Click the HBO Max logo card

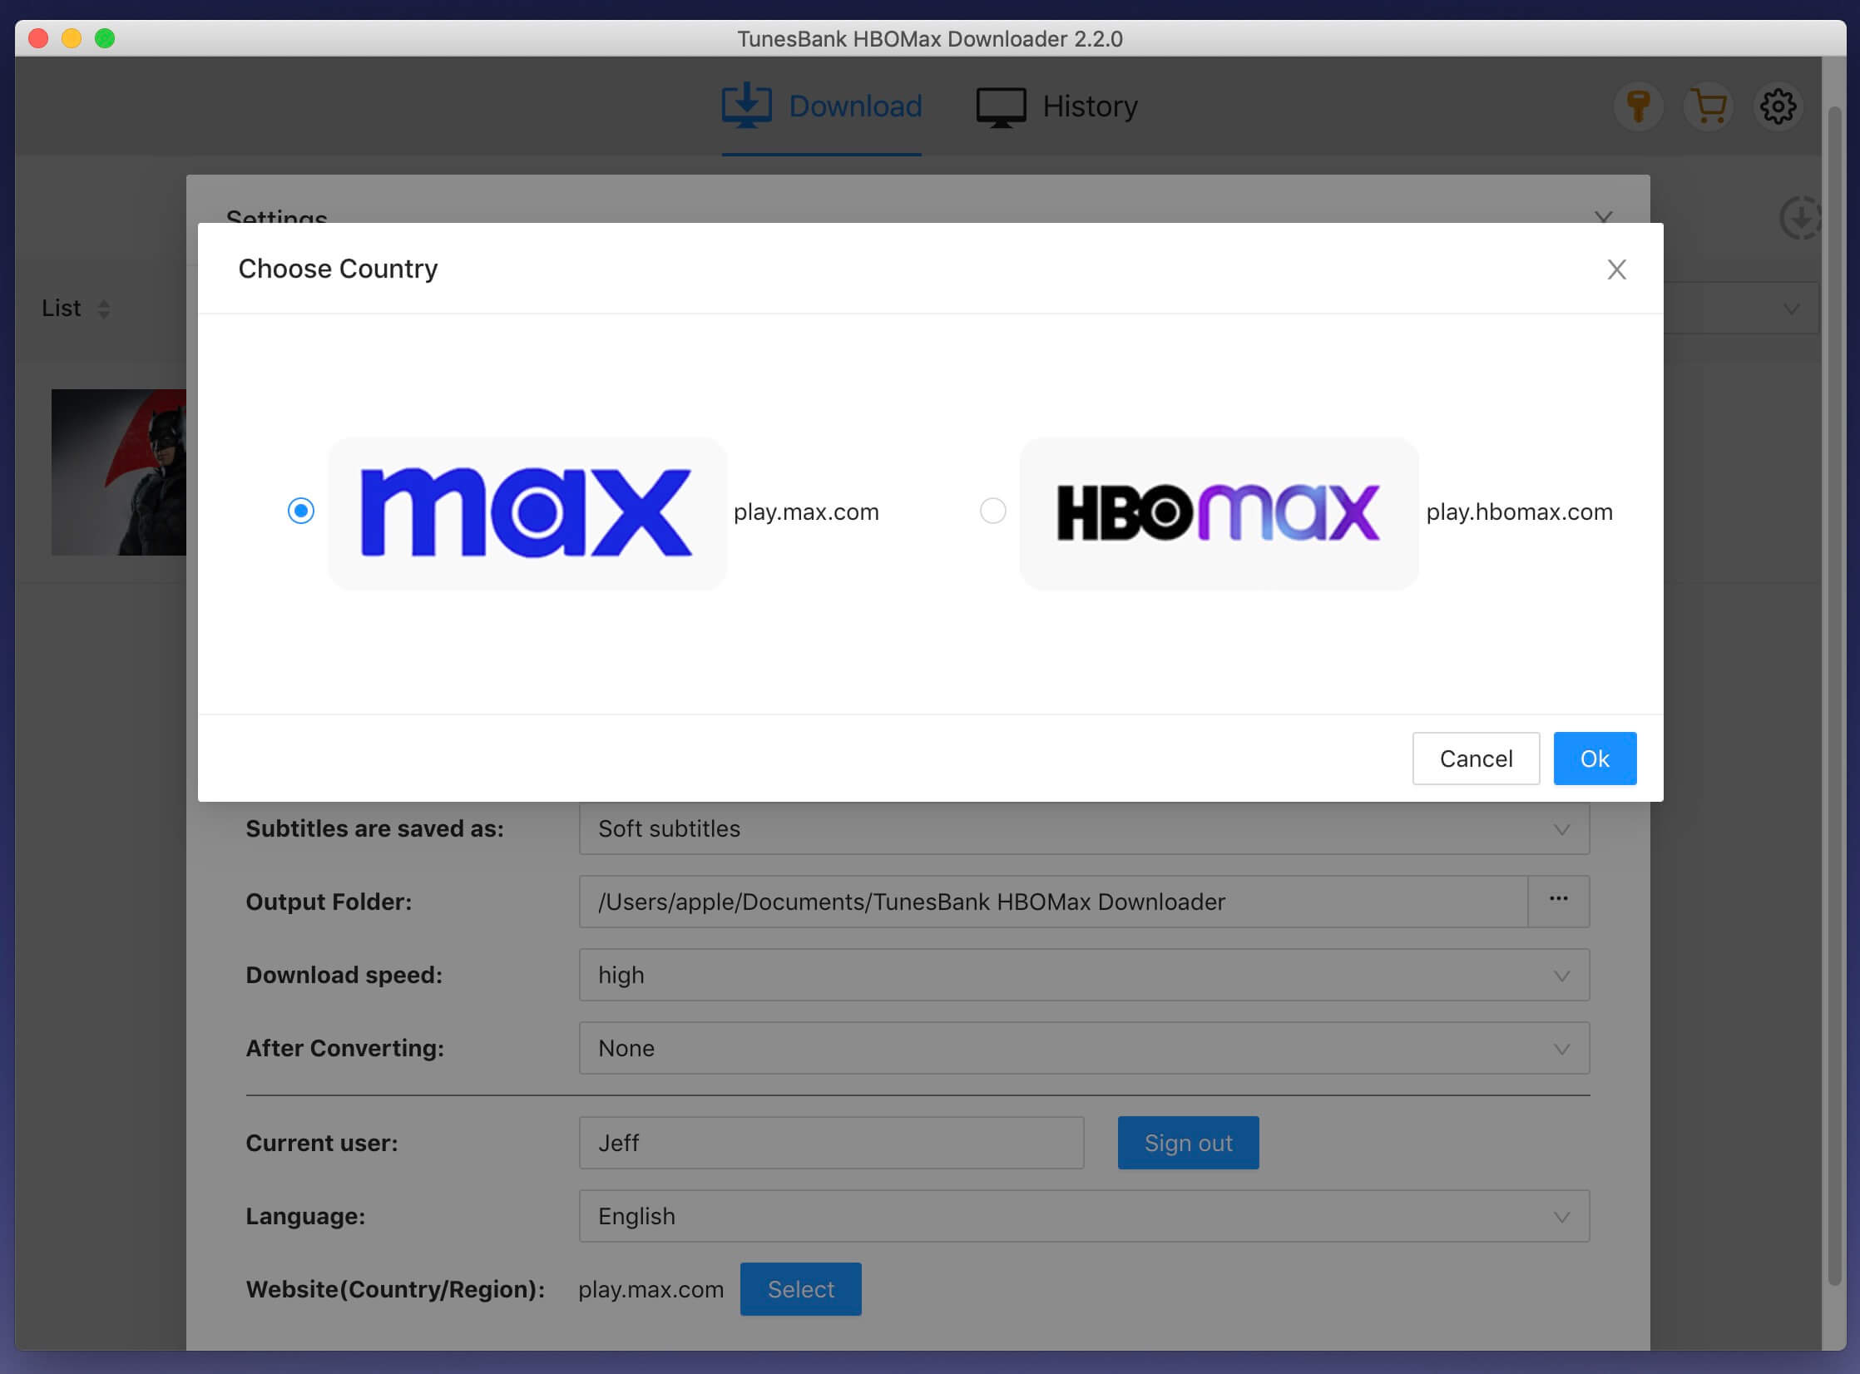(x=1219, y=513)
